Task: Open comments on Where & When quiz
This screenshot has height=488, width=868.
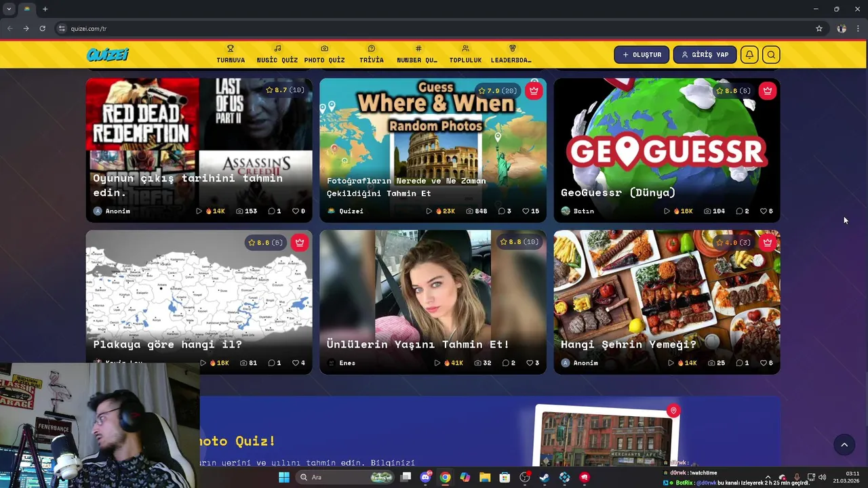Action: tap(505, 211)
